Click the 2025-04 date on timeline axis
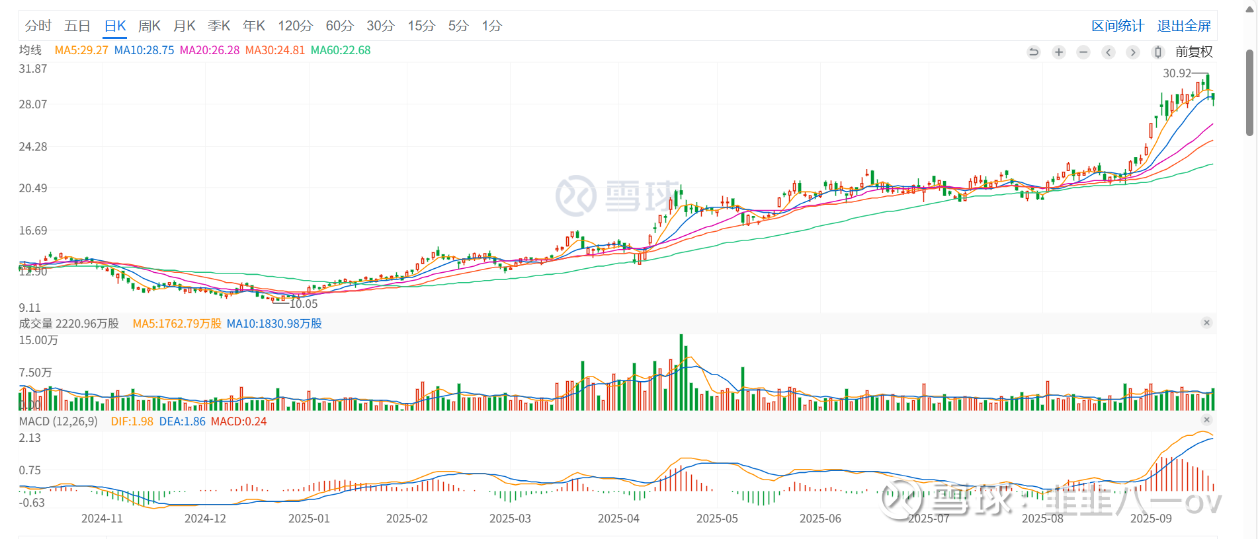Viewport: 1258px width, 539px height. click(618, 519)
